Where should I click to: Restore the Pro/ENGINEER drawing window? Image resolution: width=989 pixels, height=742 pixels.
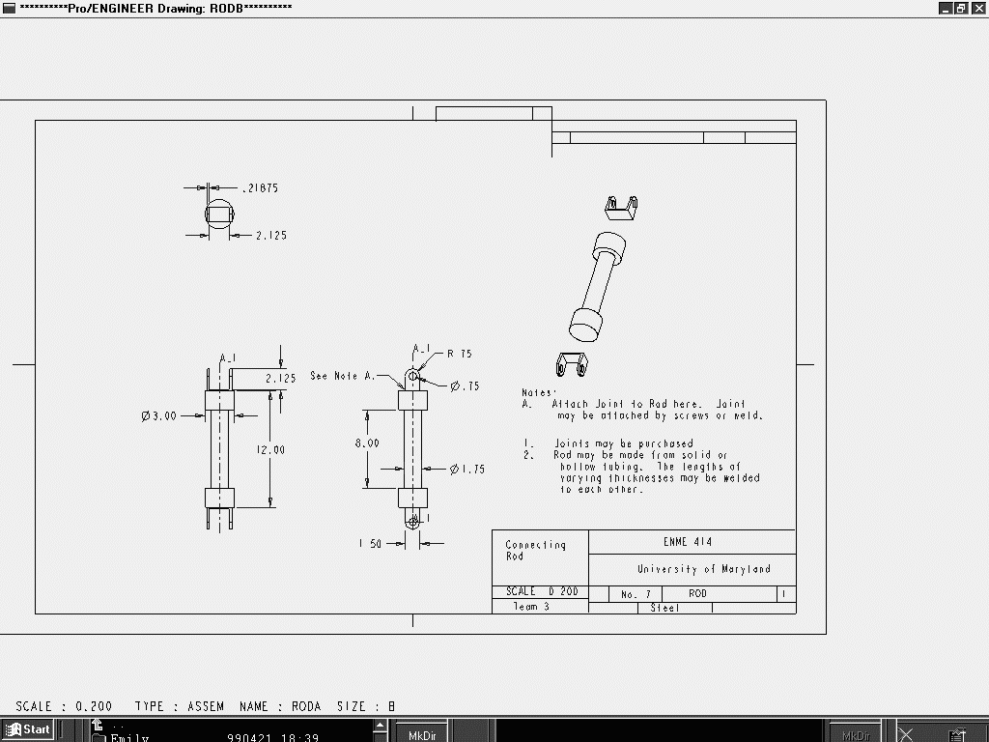pos(961,8)
